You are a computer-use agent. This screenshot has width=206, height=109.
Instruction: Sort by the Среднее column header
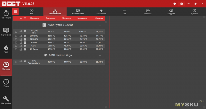[99, 18]
